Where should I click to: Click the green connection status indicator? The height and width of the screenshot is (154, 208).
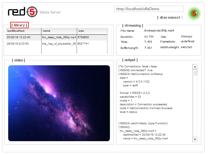(194, 13)
